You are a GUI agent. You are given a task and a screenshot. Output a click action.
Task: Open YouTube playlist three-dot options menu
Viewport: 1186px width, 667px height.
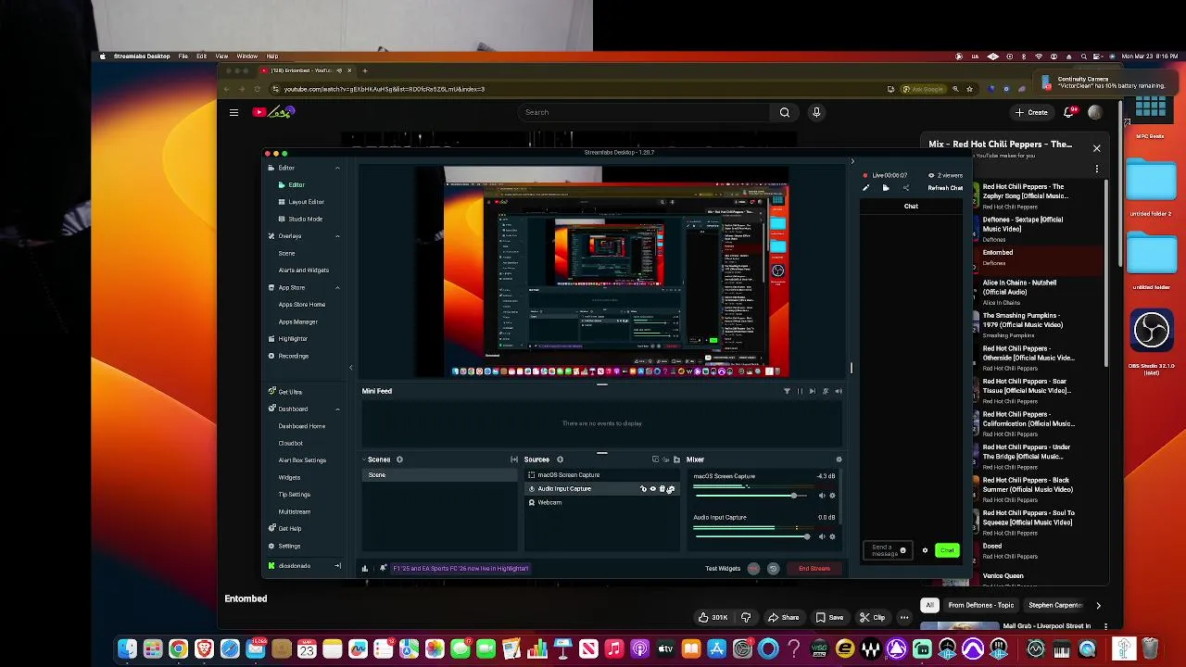pyautogui.click(x=1097, y=169)
